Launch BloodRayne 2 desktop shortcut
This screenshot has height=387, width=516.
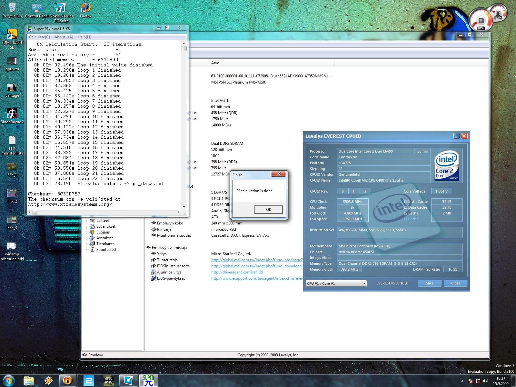(x=12, y=116)
